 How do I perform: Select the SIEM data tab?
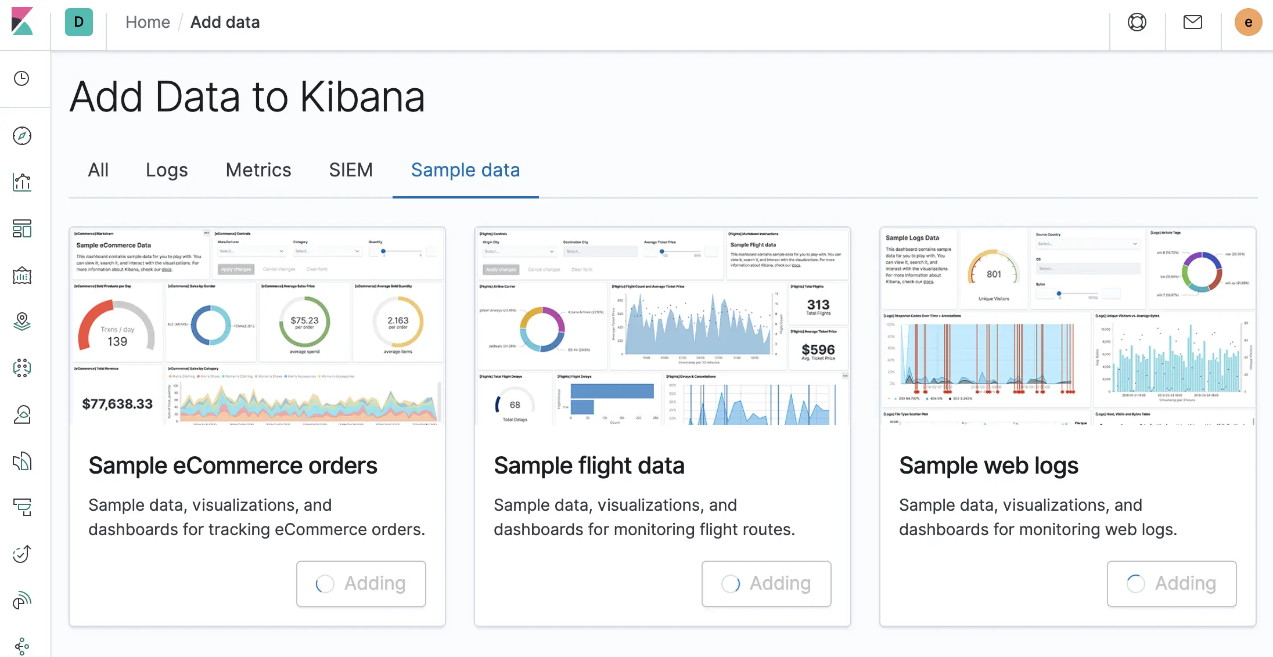[x=351, y=170]
